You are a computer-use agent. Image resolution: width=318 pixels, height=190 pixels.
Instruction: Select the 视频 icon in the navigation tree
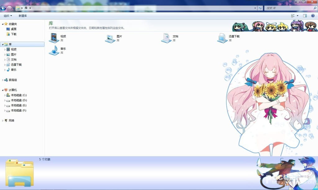[x=8, y=49]
